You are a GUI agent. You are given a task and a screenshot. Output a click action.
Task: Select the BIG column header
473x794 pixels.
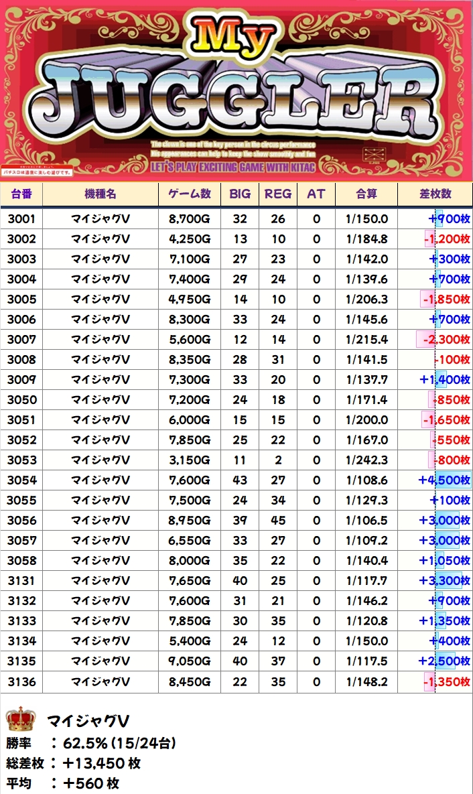[x=240, y=194]
